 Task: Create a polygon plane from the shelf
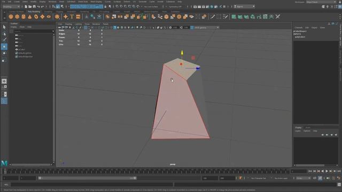[42, 17]
